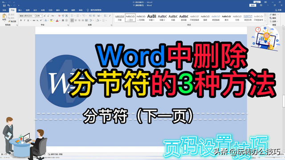Expand the styles gallery list

click(265, 21)
